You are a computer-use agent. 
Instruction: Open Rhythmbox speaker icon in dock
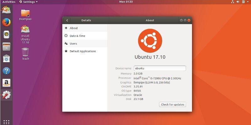point(6,35)
